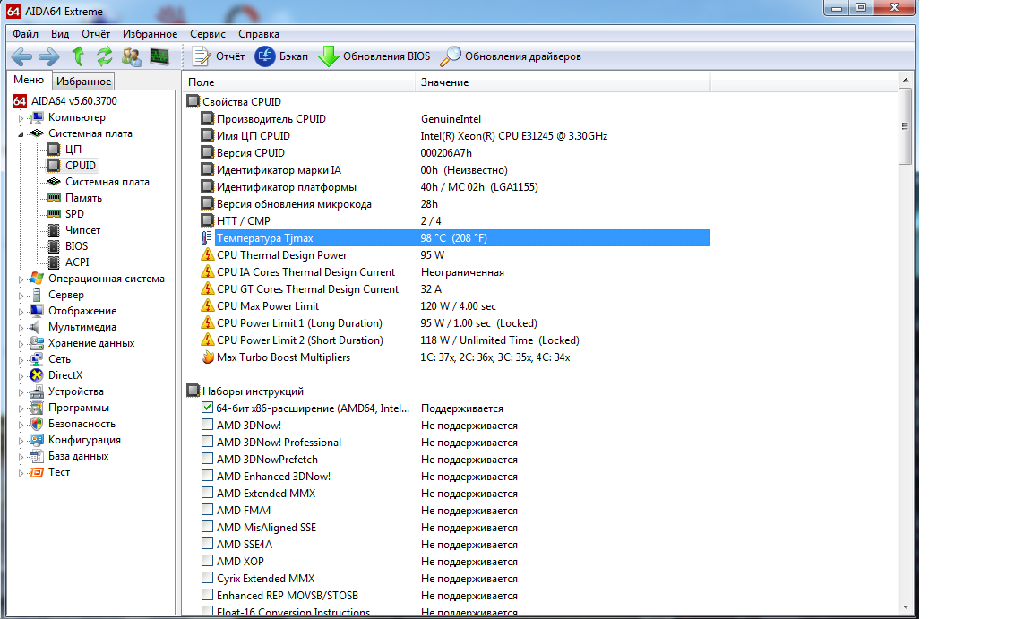The image size is (1032, 619).
Task: Expand the Конфигурация tree node
Action: pos(21,441)
